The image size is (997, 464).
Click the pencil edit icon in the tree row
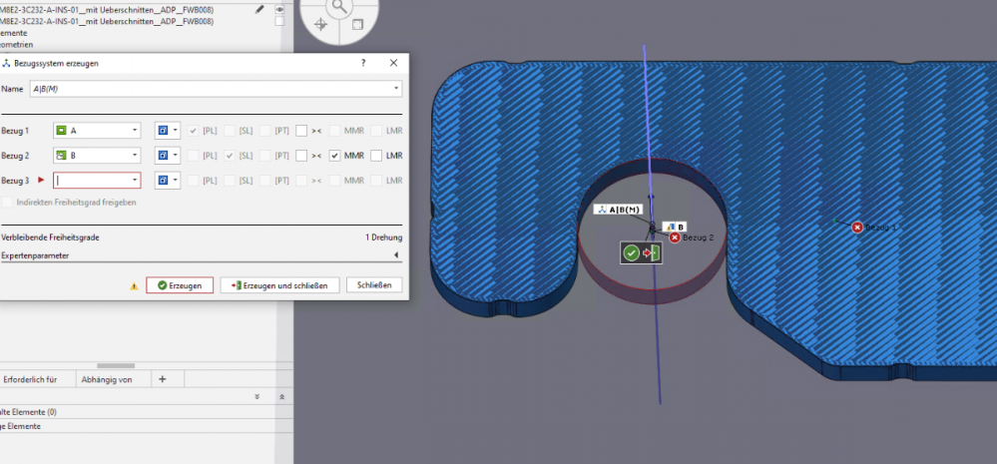click(x=260, y=9)
